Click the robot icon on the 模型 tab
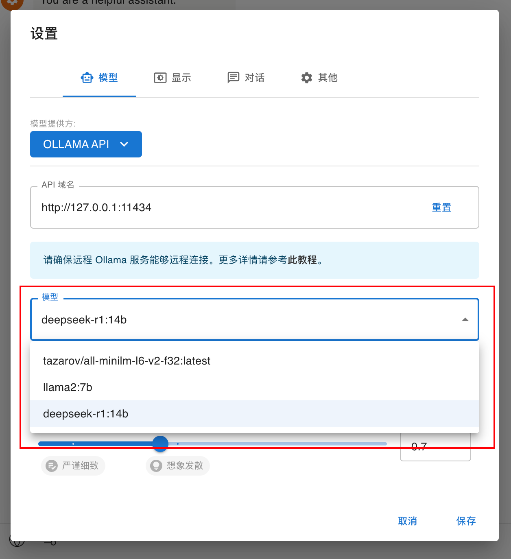The width and height of the screenshot is (511, 559). point(87,78)
